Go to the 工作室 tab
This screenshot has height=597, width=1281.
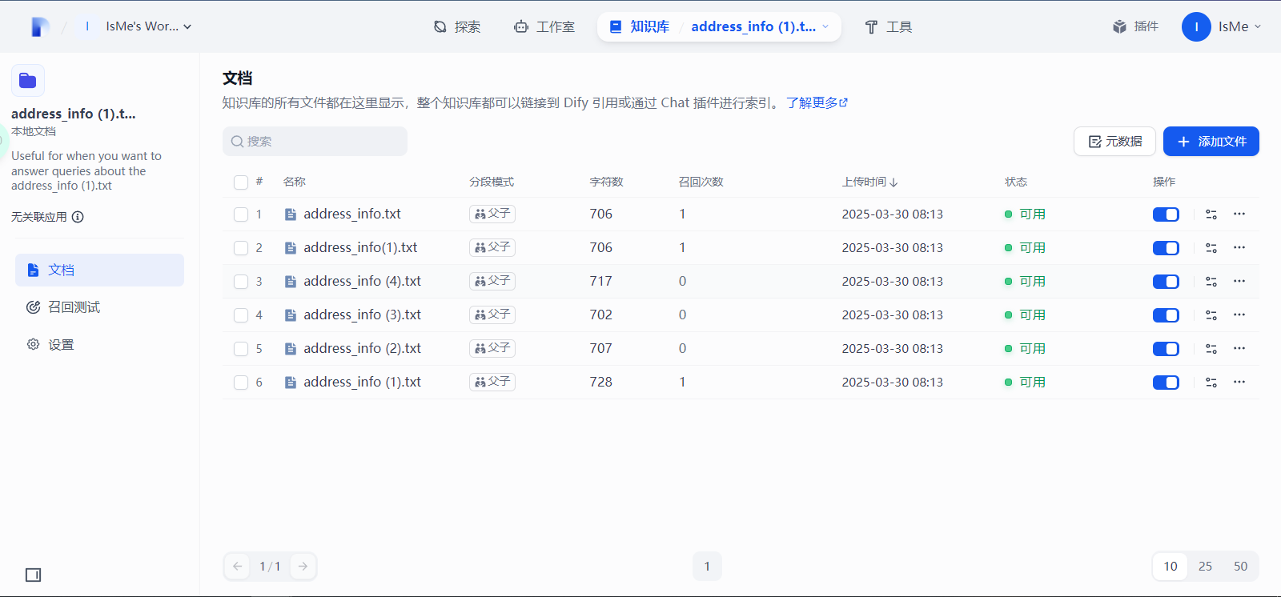coord(544,26)
